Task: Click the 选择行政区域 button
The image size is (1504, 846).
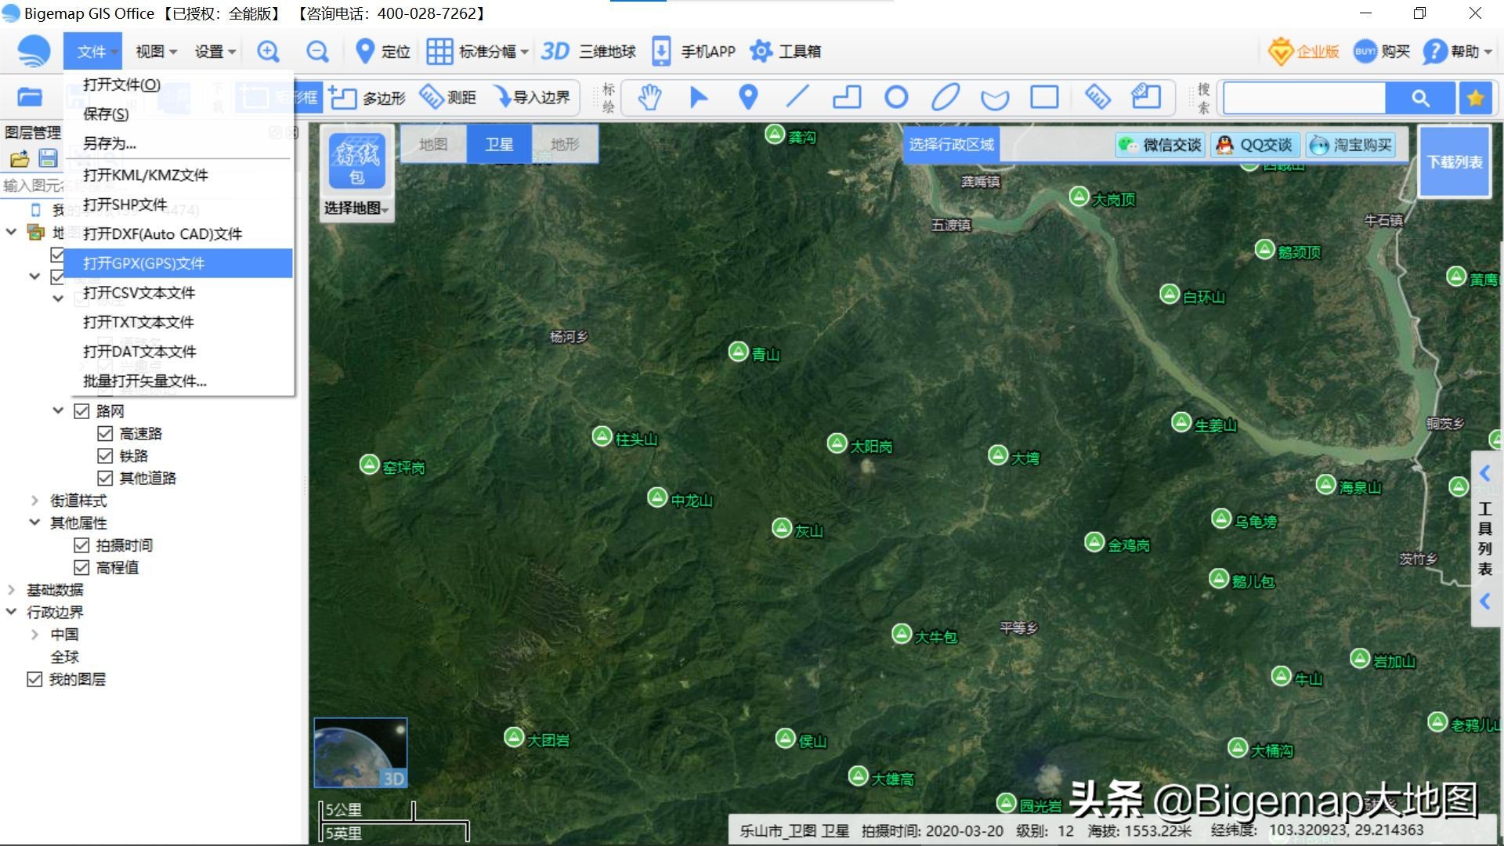Action: pyautogui.click(x=951, y=145)
